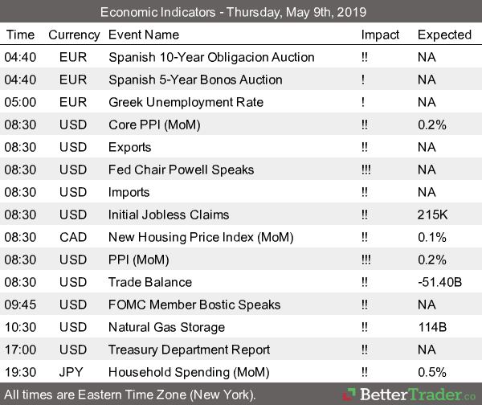The height and width of the screenshot is (405, 482).
Task: Click the single-exclamation impact marker for Greek Unemployment Rate
Action: (364, 102)
